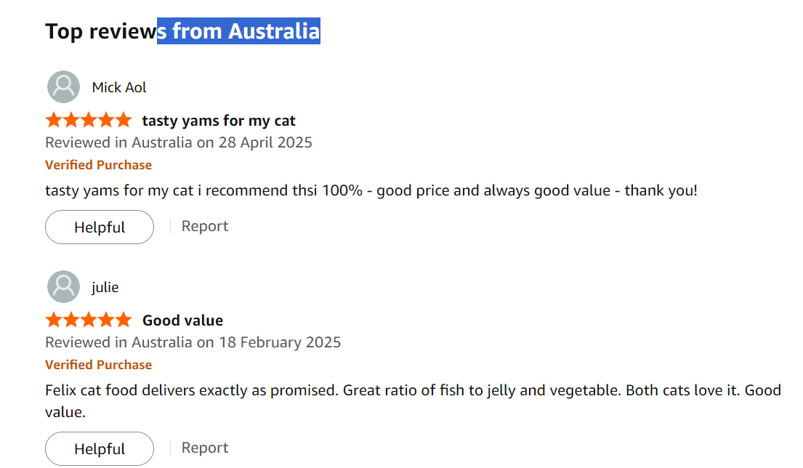Click the five-star rating on Mick Aol's review
The image size is (803, 468).
[x=88, y=120]
